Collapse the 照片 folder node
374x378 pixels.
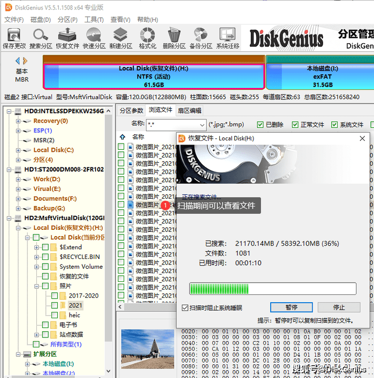point(36,286)
